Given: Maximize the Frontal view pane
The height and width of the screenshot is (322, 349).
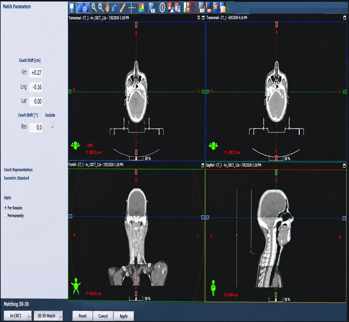Looking at the screenshot, I should 203,166.
